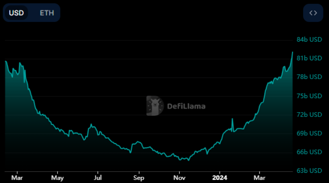The image size is (329, 183).
Task: Click the Nov label on time axis
Action: 179,178
